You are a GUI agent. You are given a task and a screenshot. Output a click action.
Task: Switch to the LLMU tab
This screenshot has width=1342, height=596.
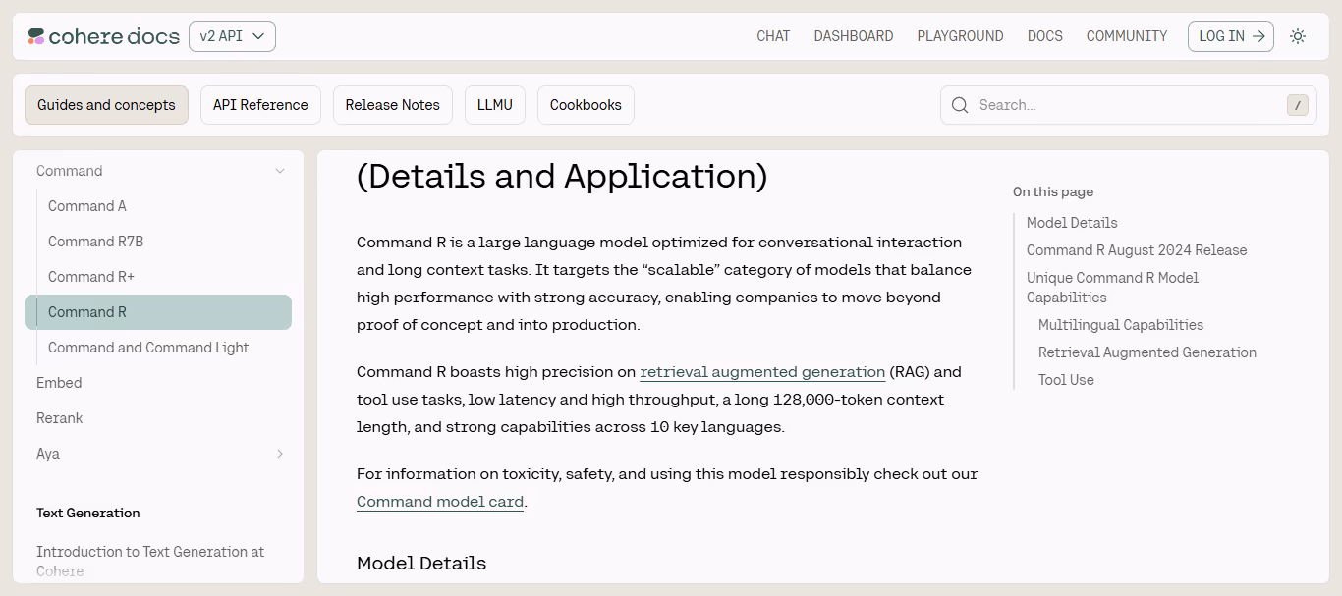(495, 105)
